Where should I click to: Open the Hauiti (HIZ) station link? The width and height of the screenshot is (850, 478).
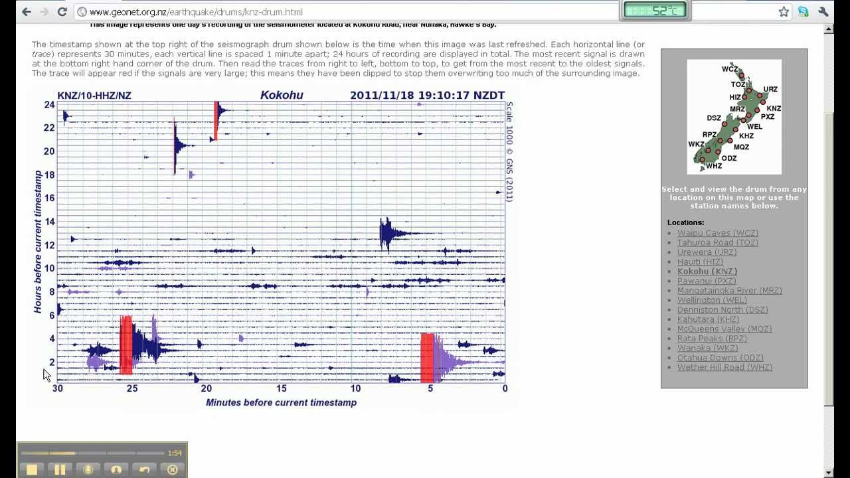(700, 262)
